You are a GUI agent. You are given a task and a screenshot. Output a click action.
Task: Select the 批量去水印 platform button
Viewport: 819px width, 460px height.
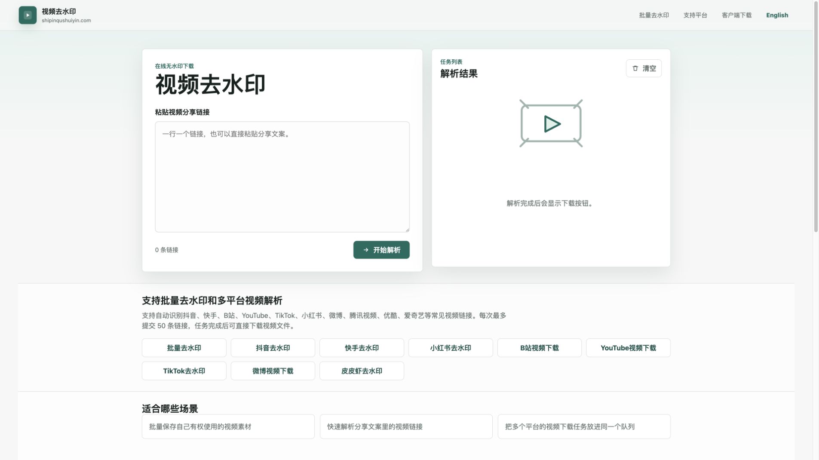pos(184,348)
